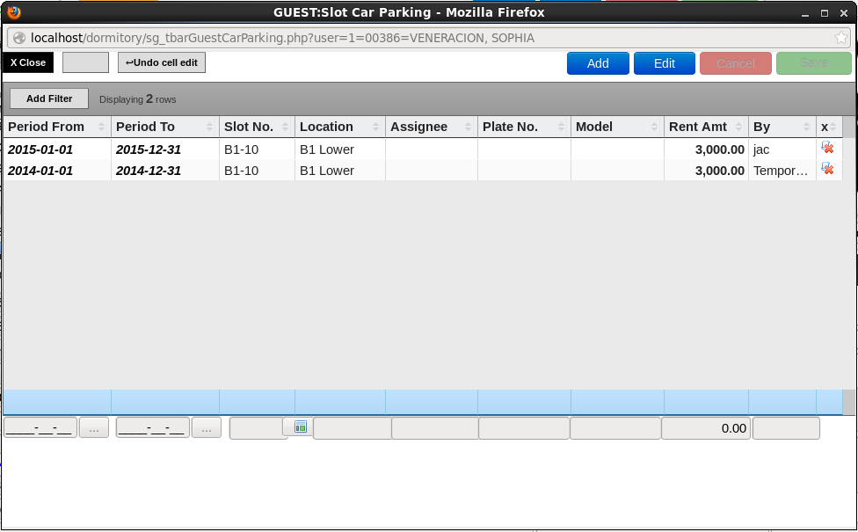The image size is (858, 532).
Task: Click the Add Filter button
Action: coord(49,98)
